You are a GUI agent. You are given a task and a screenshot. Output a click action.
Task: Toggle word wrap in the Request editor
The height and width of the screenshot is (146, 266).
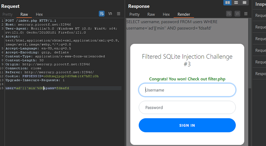click(x=102, y=14)
